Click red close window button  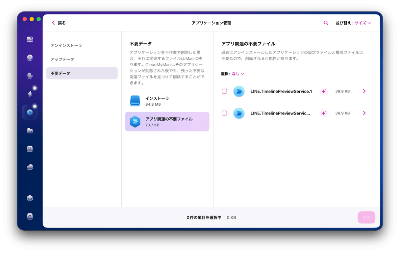coord(25,19)
